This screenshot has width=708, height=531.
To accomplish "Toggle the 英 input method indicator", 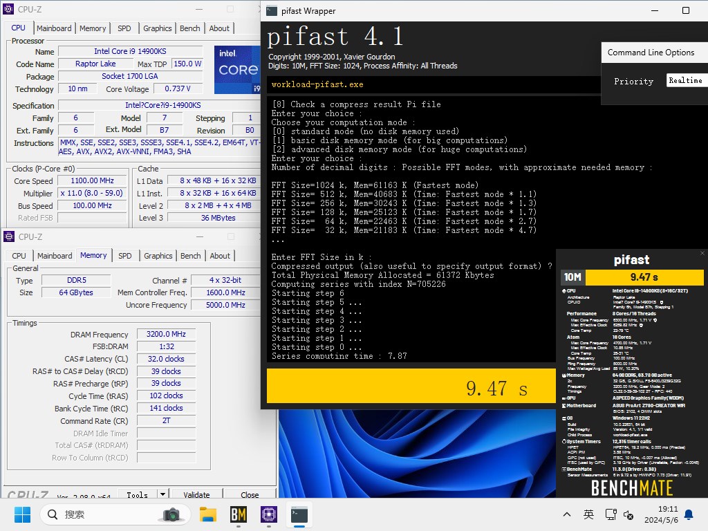I will [588, 514].
